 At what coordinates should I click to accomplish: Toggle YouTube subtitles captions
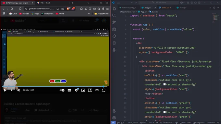[69, 90]
